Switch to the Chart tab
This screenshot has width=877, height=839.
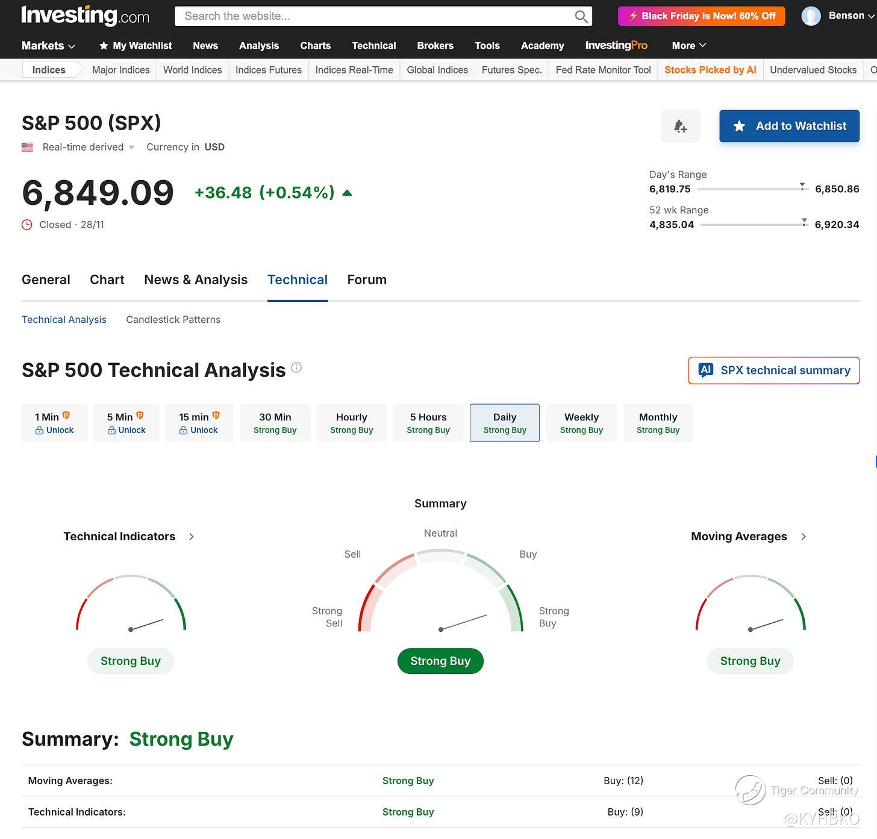107,279
